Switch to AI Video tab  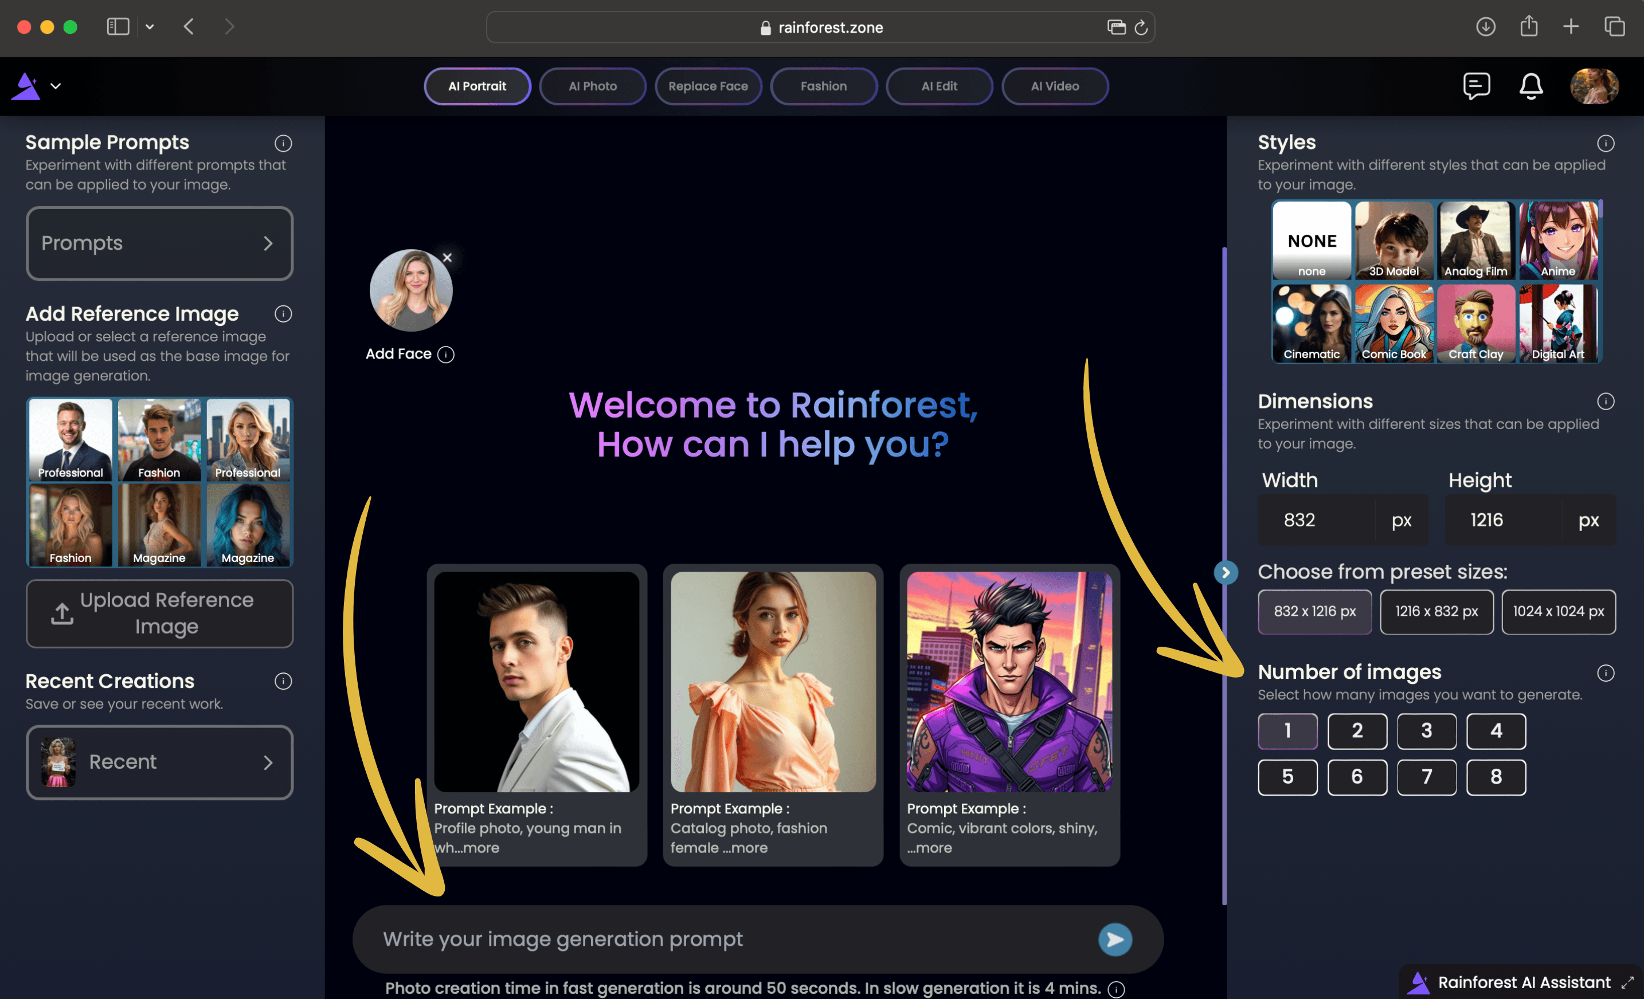1054,86
